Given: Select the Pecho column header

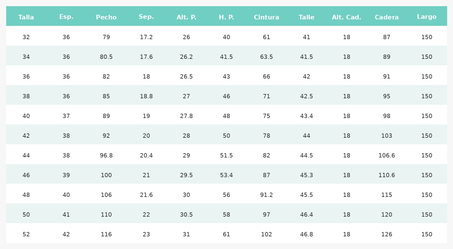Looking at the screenshot, I should [106, 17].
